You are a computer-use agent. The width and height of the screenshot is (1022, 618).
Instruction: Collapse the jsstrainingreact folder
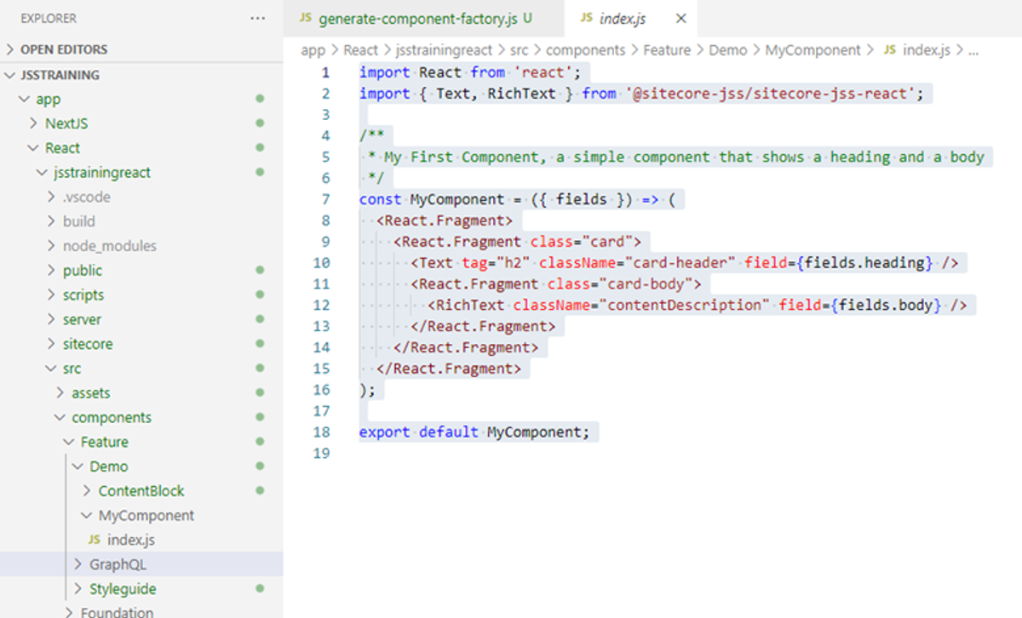coord(42,173)
